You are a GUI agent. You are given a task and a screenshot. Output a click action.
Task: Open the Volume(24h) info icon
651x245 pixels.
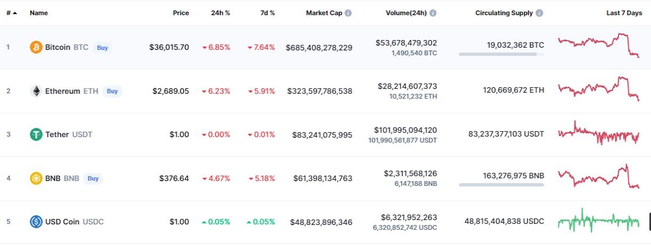point(433,13)
